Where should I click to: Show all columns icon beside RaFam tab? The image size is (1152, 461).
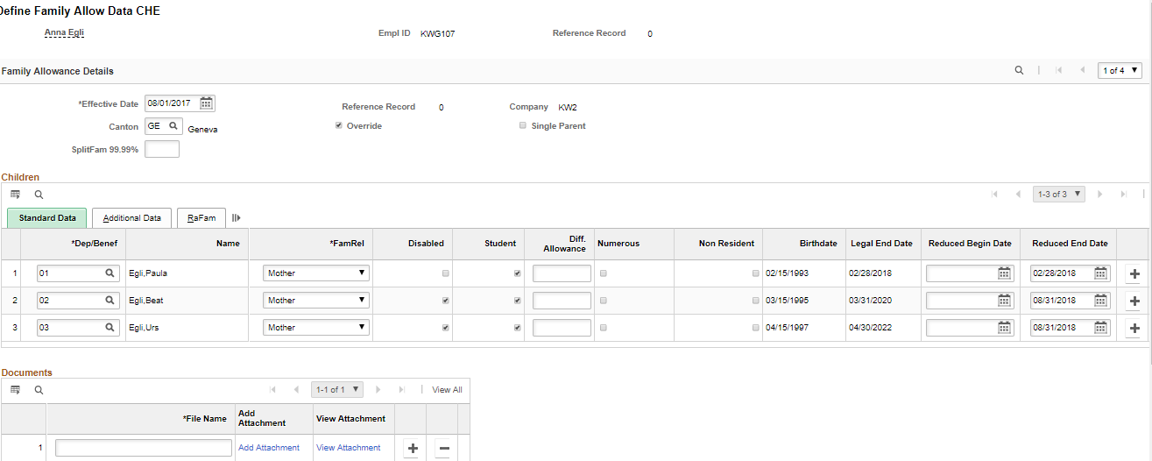(x=236, y=217)
